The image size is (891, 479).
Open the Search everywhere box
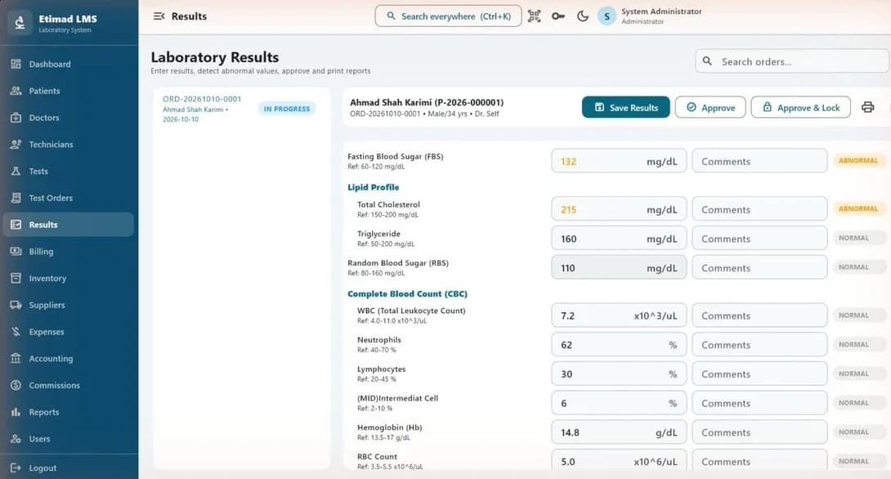448,16
